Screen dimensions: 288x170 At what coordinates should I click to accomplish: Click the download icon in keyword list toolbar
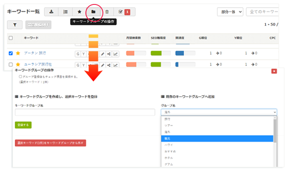(51, 12)
